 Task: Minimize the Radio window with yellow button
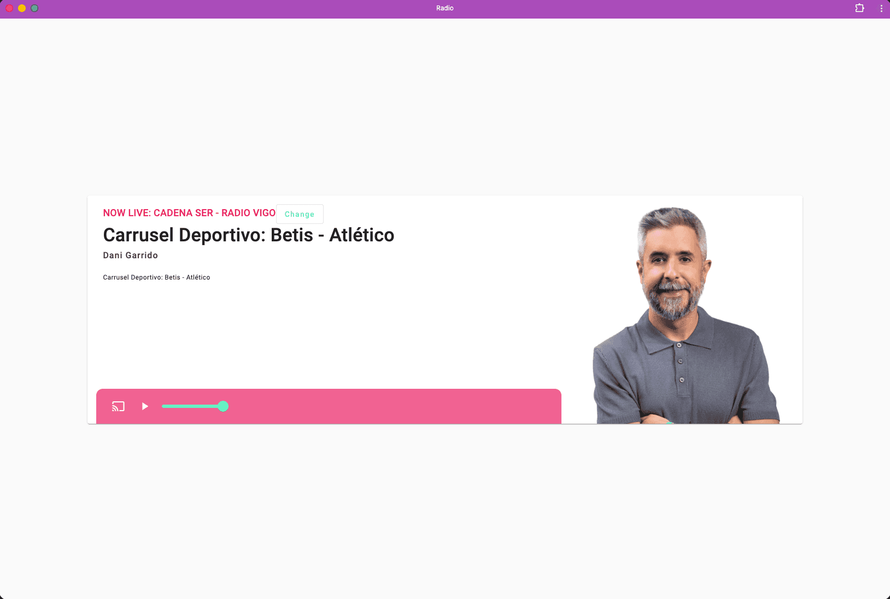22,8
